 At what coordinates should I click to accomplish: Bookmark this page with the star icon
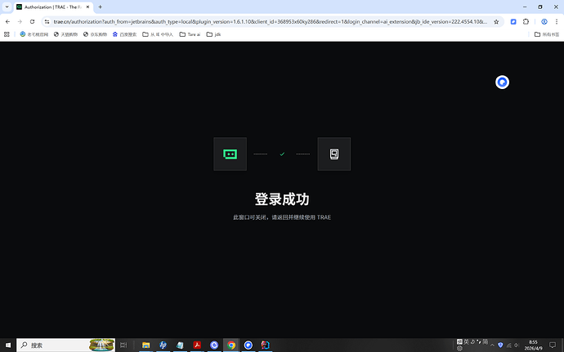coord(496,21)
